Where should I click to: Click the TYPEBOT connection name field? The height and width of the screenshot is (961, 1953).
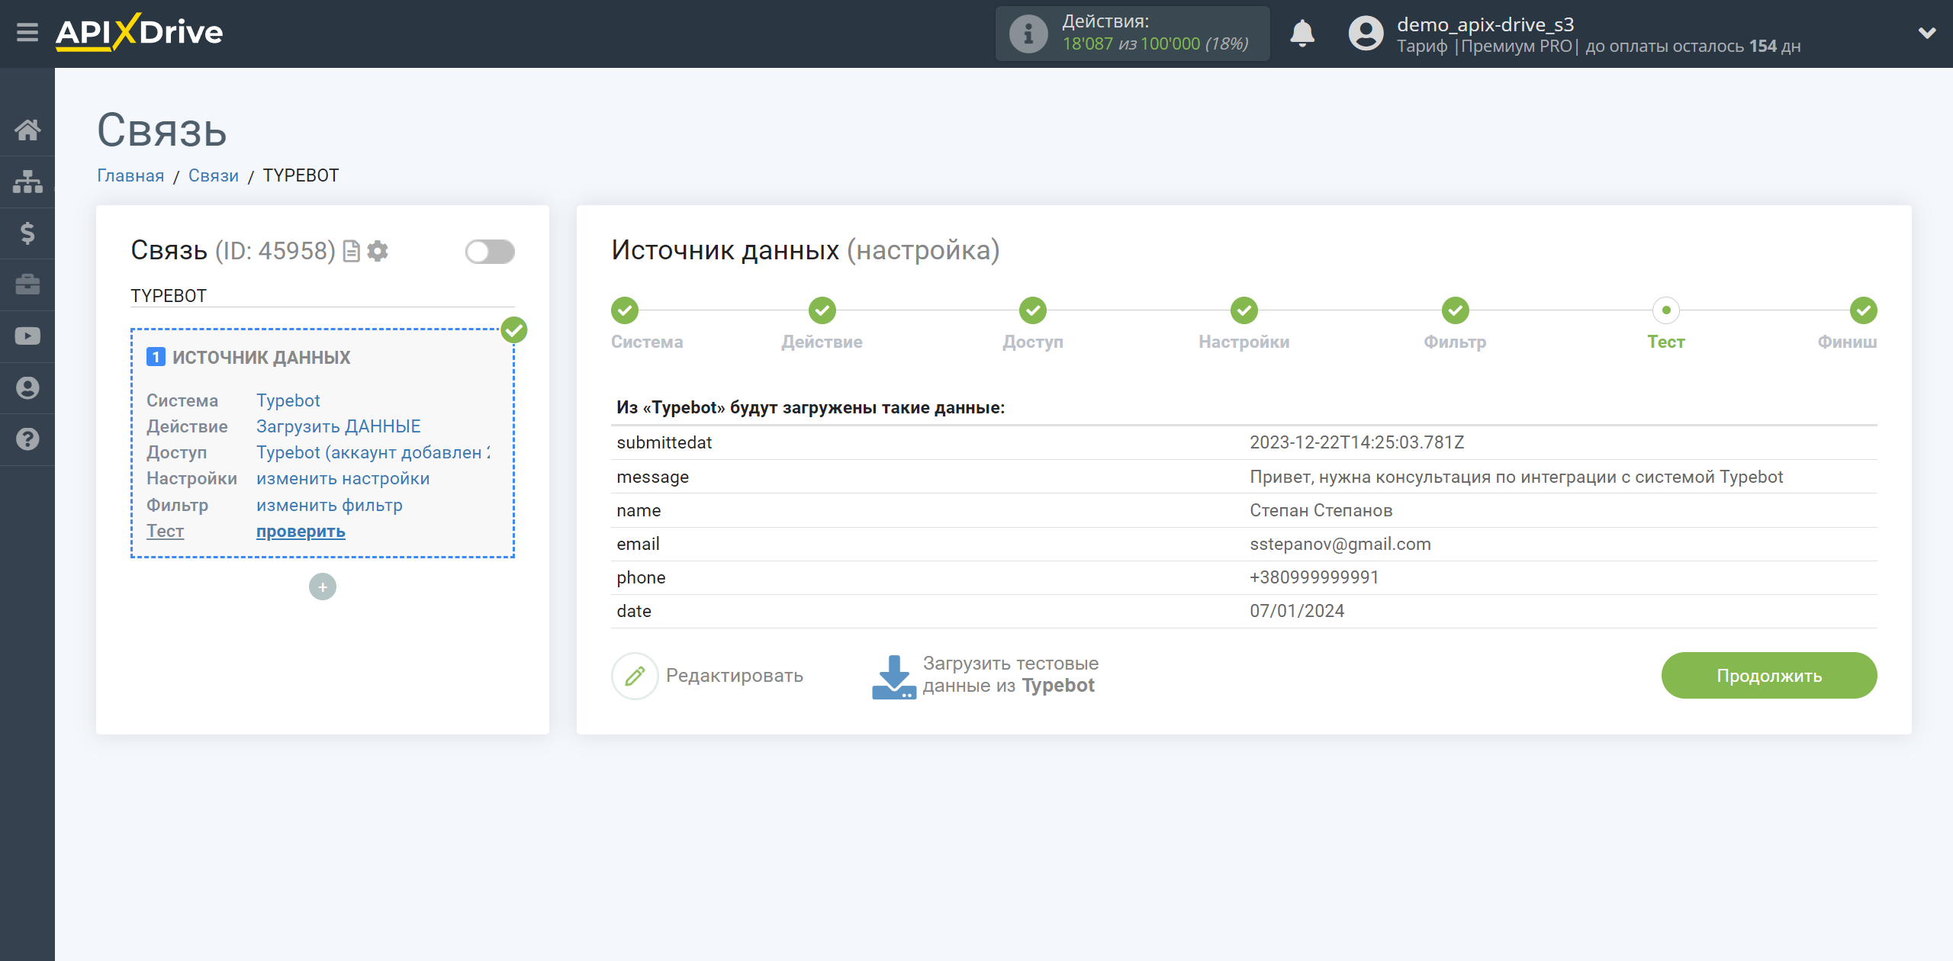(322, 296)
